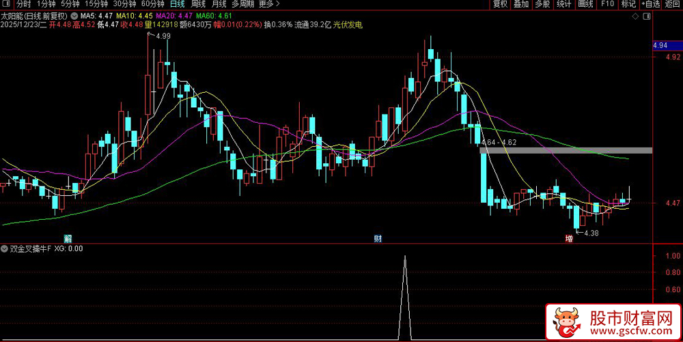The image size is (683, 342).
Task: Click the 解 event marker on timeline
Action: [x=68, y=238]
